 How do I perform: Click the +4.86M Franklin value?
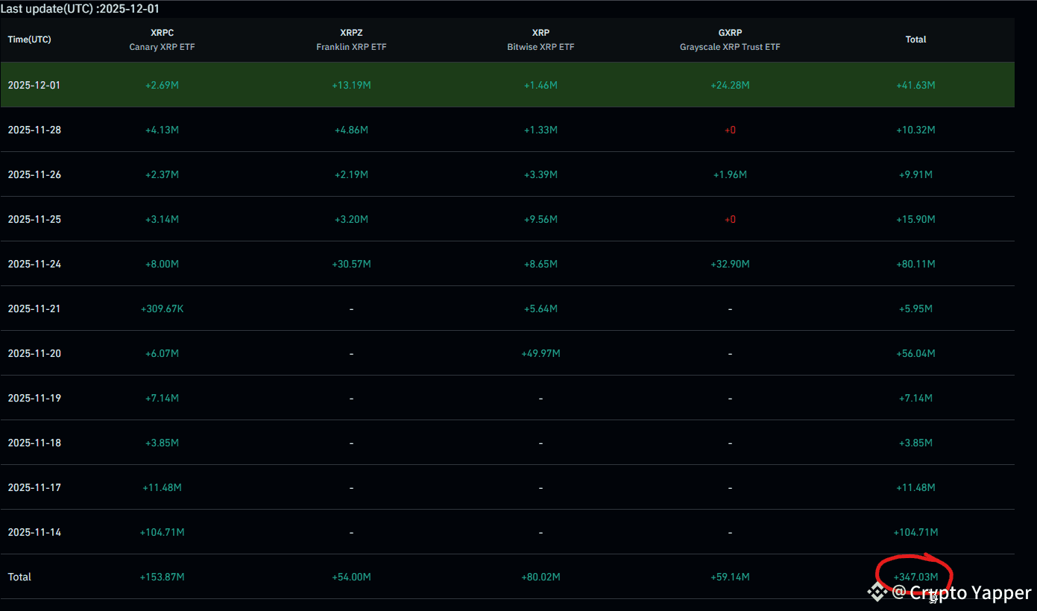[x=351, y=130]
